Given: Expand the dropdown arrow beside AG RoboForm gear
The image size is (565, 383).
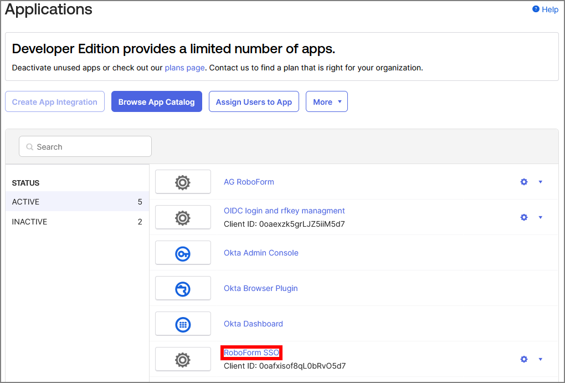Looking at the screenshot, I should point(541,182).
